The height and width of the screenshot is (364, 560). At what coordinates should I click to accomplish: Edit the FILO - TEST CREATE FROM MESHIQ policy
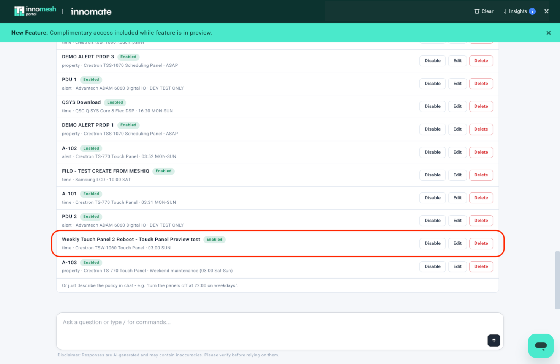pyautogui.click(x=457, y=175)
